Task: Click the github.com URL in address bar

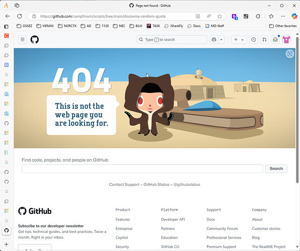Action: pyautogui.click(x=103, y=17)
